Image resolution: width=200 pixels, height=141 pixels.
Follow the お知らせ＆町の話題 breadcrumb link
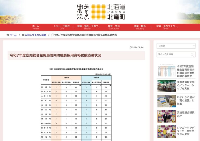coord(35,35)
